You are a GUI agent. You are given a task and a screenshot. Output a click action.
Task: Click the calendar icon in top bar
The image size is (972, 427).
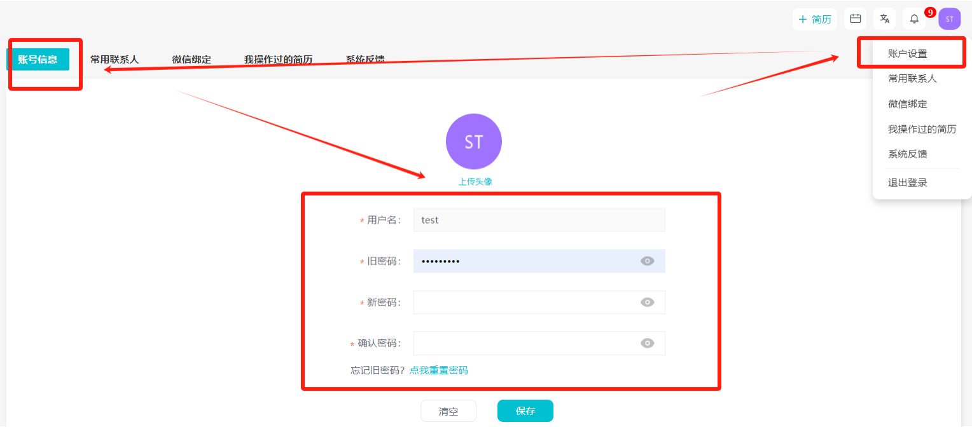855,19
